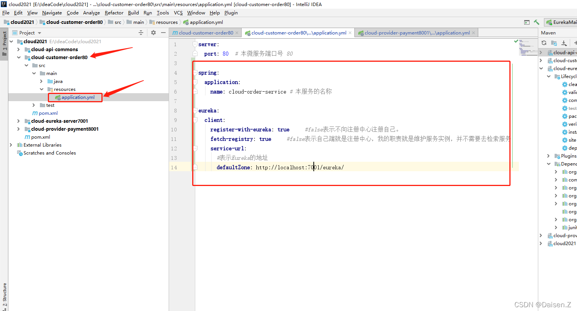
Task: Expand the cloud-provider-payment8001 module
Action: (18, 129)
